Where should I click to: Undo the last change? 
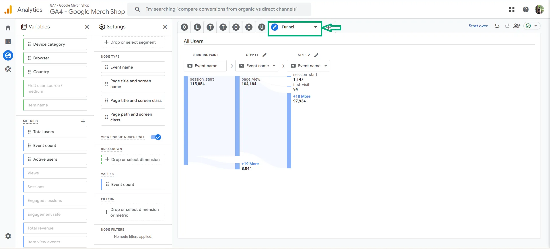click(x=497, y=26)
